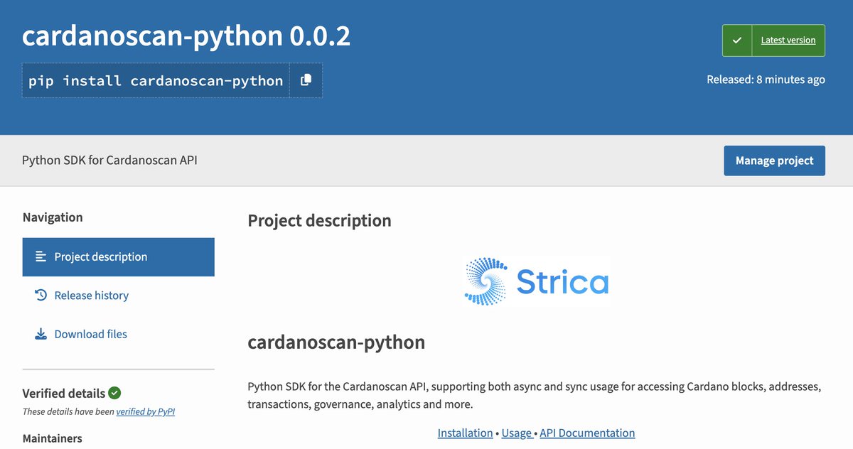Copy the pip install command to clipboard
853x449 pixels.
(x=306, y=80)
